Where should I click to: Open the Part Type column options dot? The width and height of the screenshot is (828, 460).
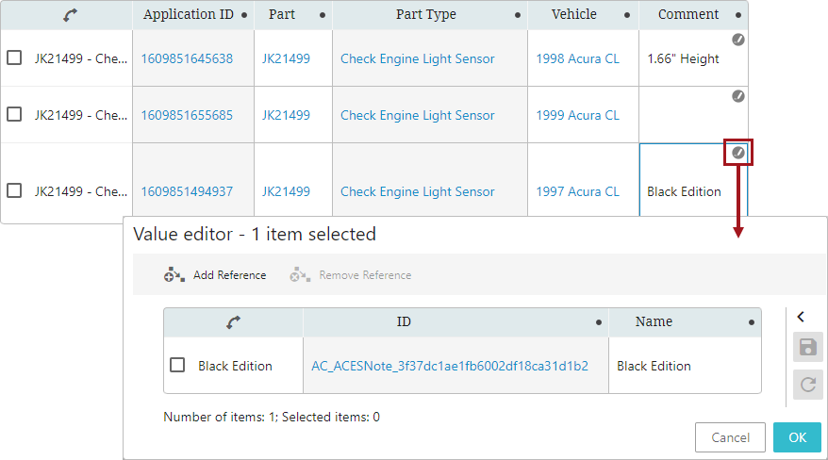[518, 15]
